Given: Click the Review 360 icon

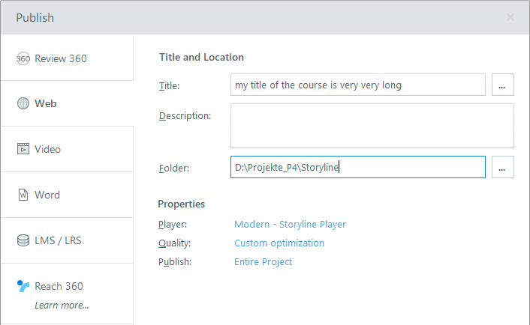Looking at the screenshot, I should click(x=23, y=58).
